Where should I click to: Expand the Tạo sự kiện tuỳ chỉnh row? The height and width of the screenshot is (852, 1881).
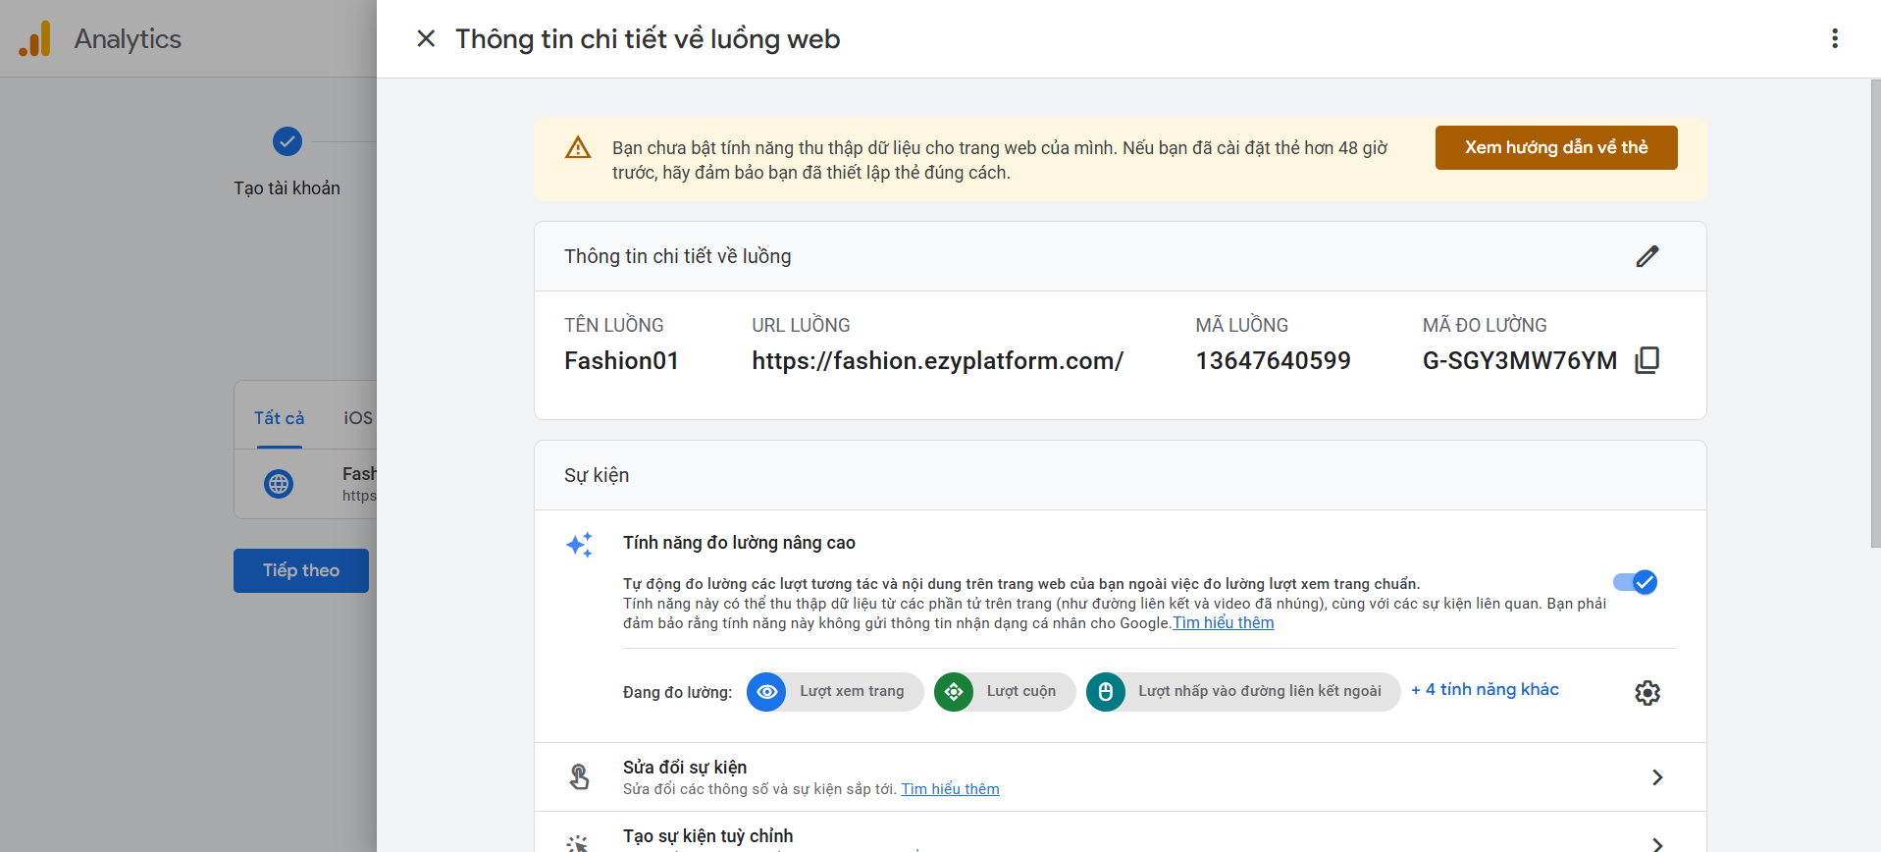click(1656, 842)
